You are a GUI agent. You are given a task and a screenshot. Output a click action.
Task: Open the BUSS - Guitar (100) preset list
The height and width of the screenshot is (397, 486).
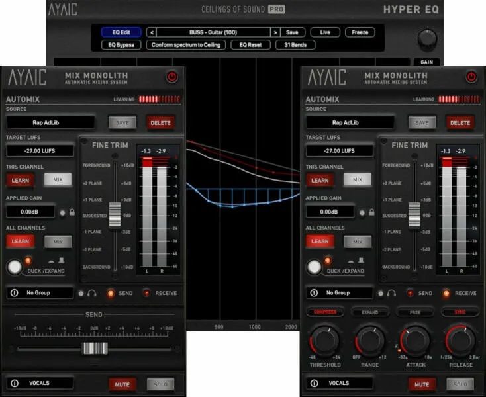[x=213, y=32]
